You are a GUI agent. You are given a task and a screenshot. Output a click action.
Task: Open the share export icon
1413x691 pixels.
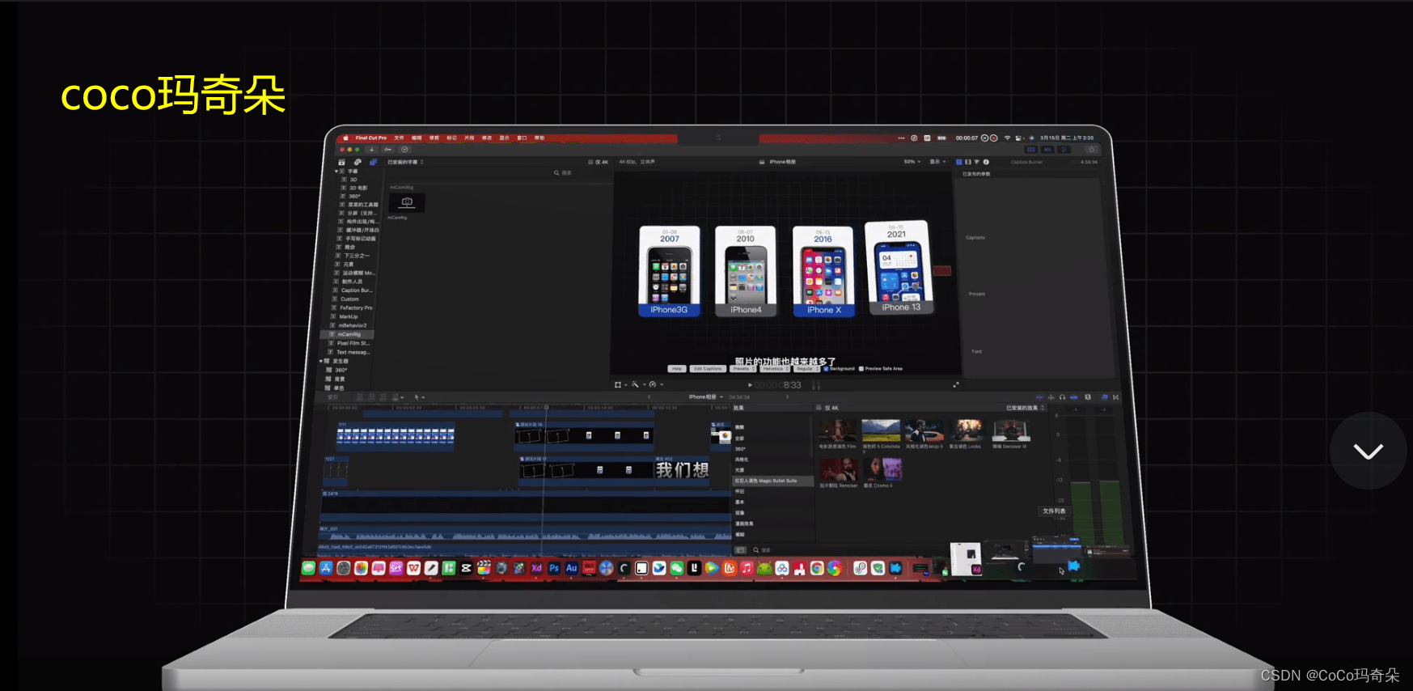tap(1091, 150)
